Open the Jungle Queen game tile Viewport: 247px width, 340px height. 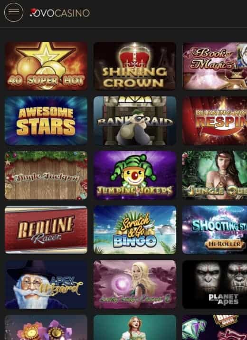point(215,175)
